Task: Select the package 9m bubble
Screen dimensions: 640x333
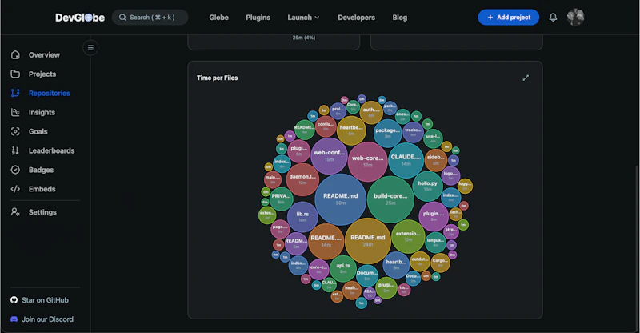Action: 387,133
